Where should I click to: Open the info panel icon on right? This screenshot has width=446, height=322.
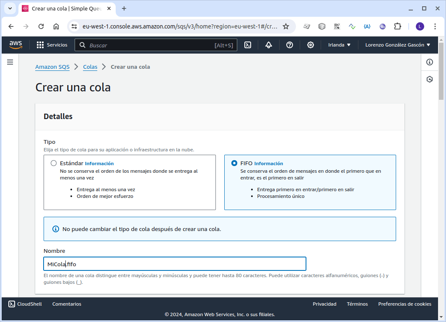tap(430, 62)
